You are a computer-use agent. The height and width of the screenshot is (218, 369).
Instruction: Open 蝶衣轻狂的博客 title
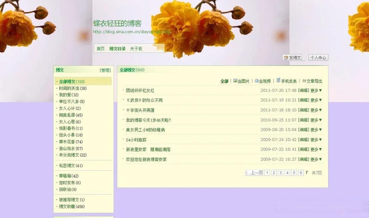coord(117,23)
